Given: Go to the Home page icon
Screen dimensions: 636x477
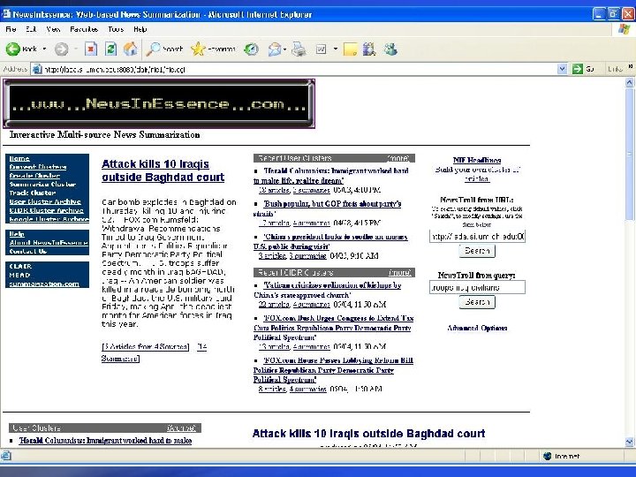Looking at the screenshot, I should click(130, 49).
